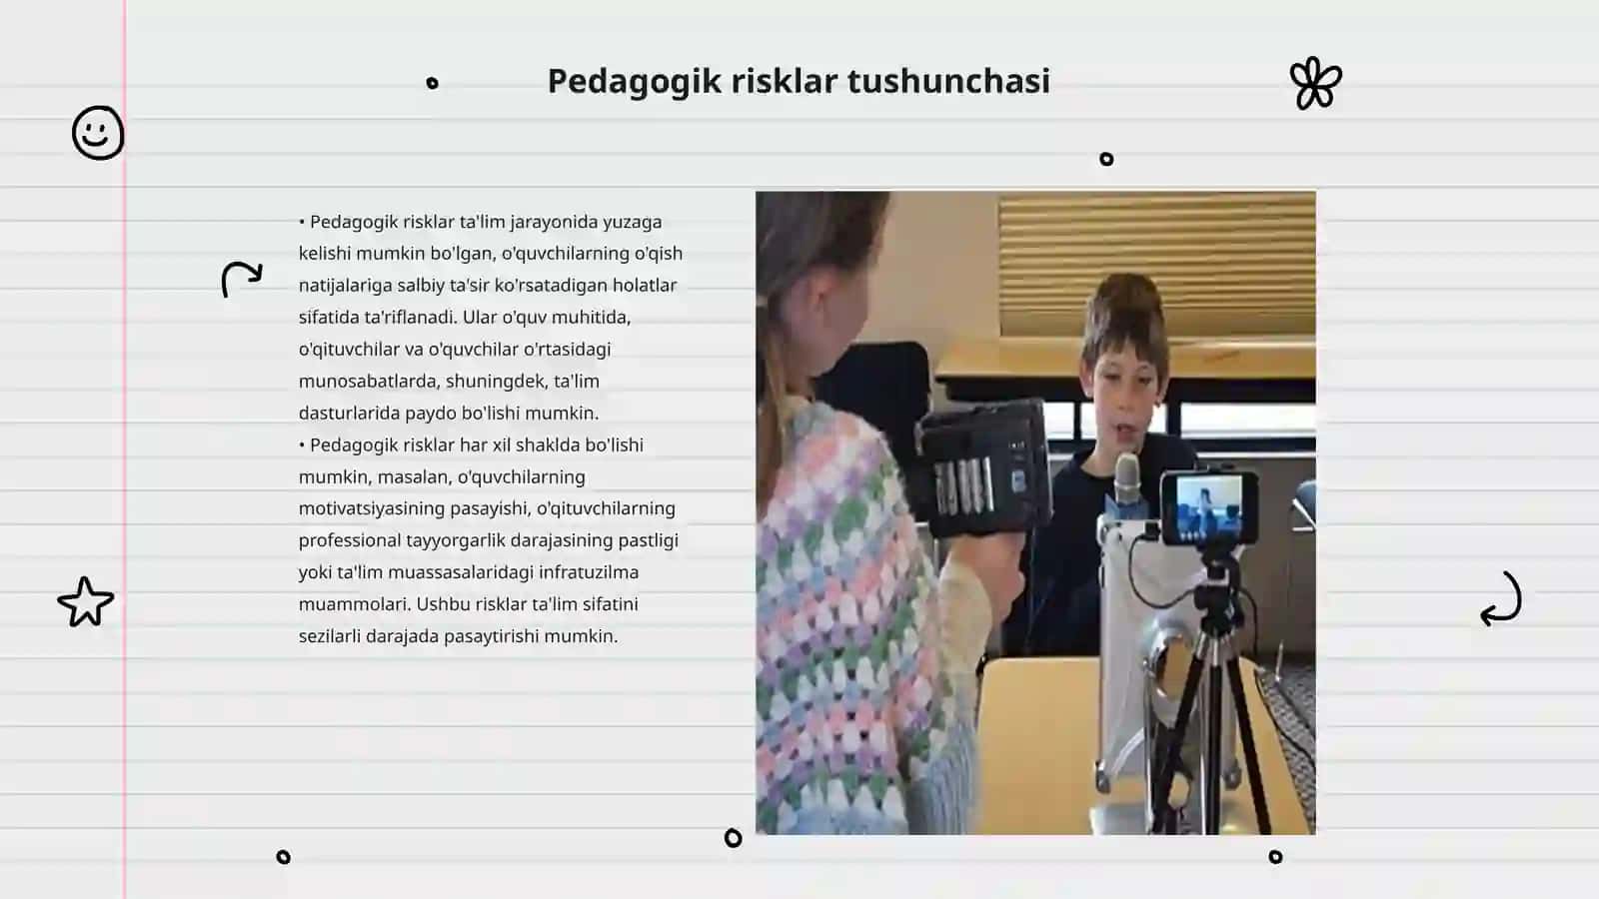Click the line "natijalariga salbiy ta'sir ko'rsatadigan holatlar"
This screenshot has height=899, width=1599.
tap(488, 286)
